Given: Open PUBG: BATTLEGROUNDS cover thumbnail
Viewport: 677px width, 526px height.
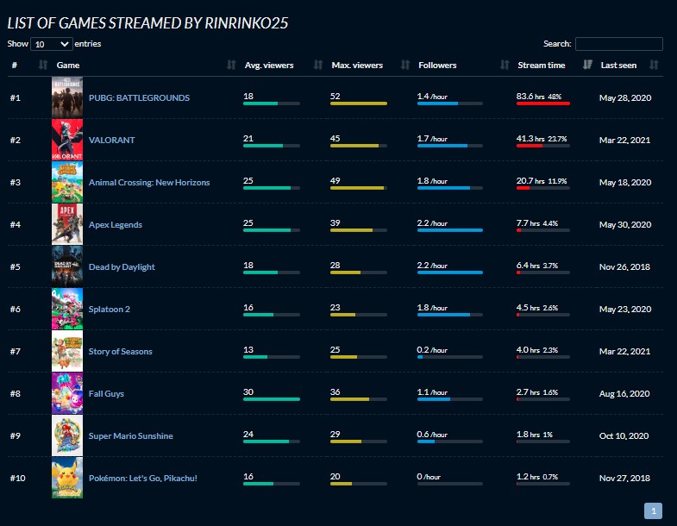Looking at the screenshot, I should [67, 97].
